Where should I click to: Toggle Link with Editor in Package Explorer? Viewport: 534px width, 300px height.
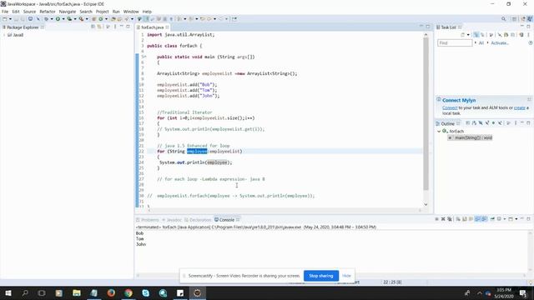coord(99,27)
